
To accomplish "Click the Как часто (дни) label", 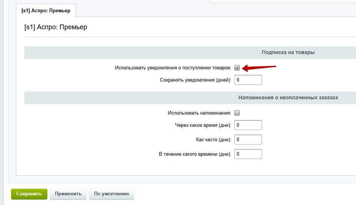I will [x=214, y=140].
